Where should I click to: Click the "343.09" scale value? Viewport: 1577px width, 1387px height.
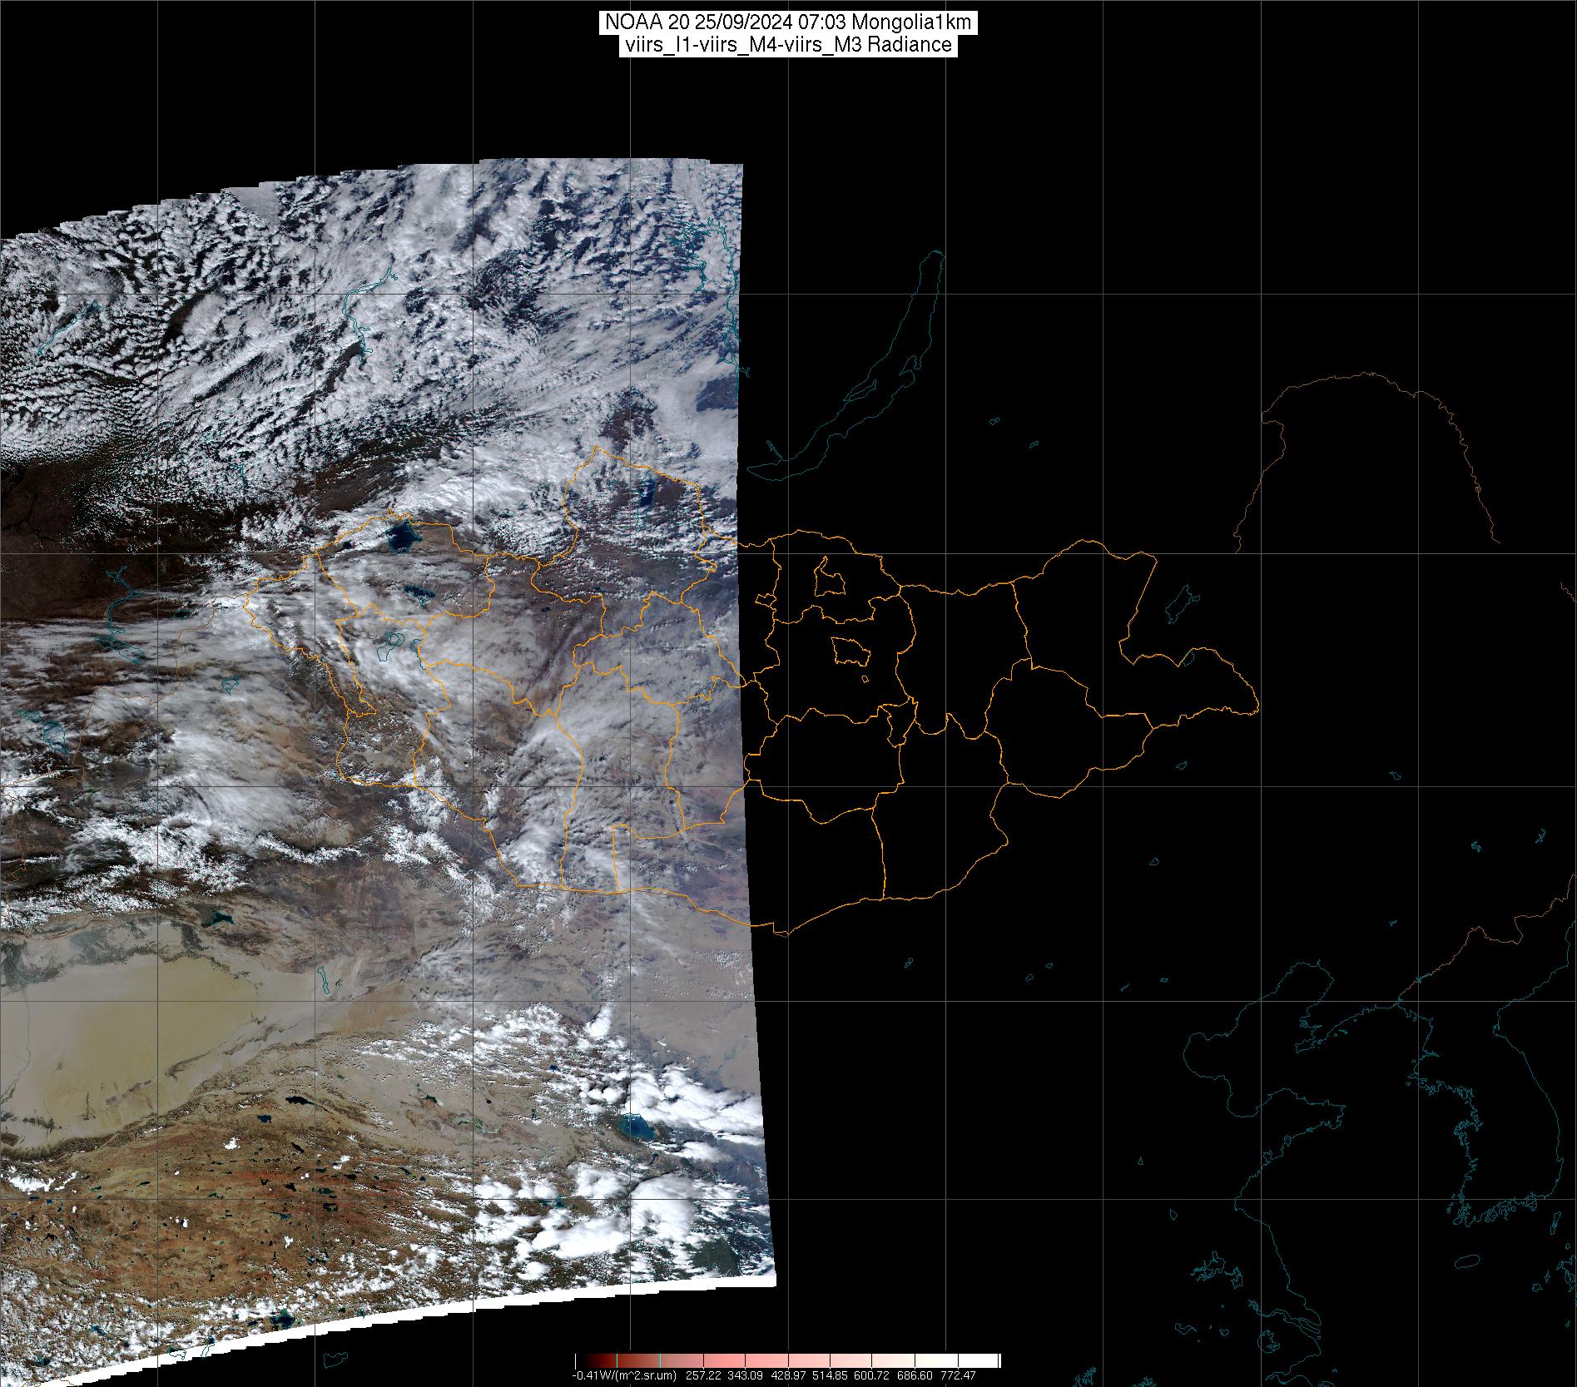click(x=745, y=1375)
